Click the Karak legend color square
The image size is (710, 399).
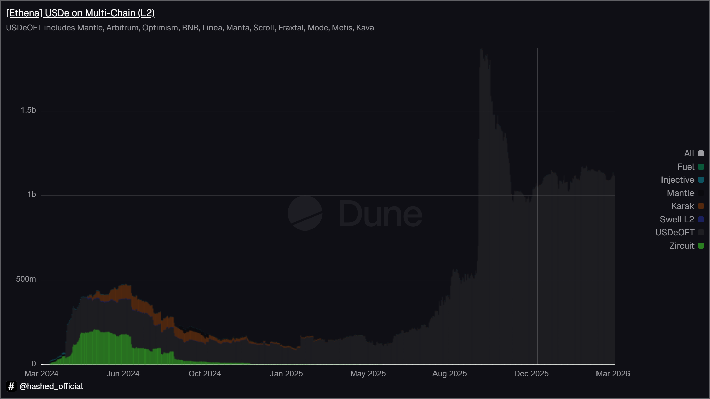[x=701, y=206]
